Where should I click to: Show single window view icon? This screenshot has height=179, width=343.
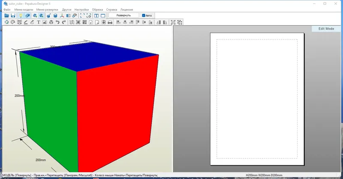click(x=103, y=15)
